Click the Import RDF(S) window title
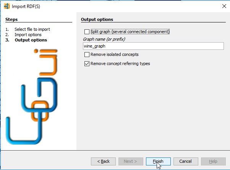This screenshot has height=170, width=230. (26, 6)
